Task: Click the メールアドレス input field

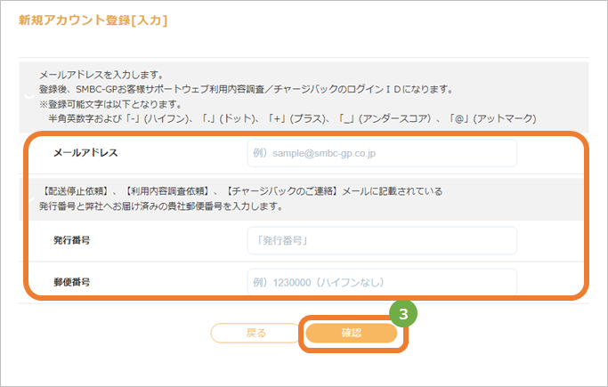Action: [382, 153]
